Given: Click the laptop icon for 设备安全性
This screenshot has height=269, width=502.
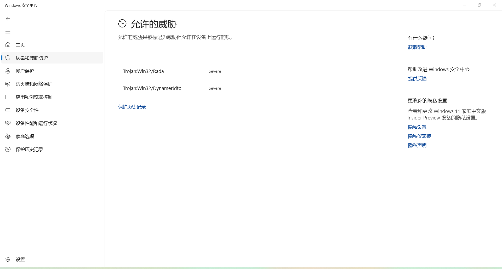Looking at the screenshot, I should (x=8, y=110).
